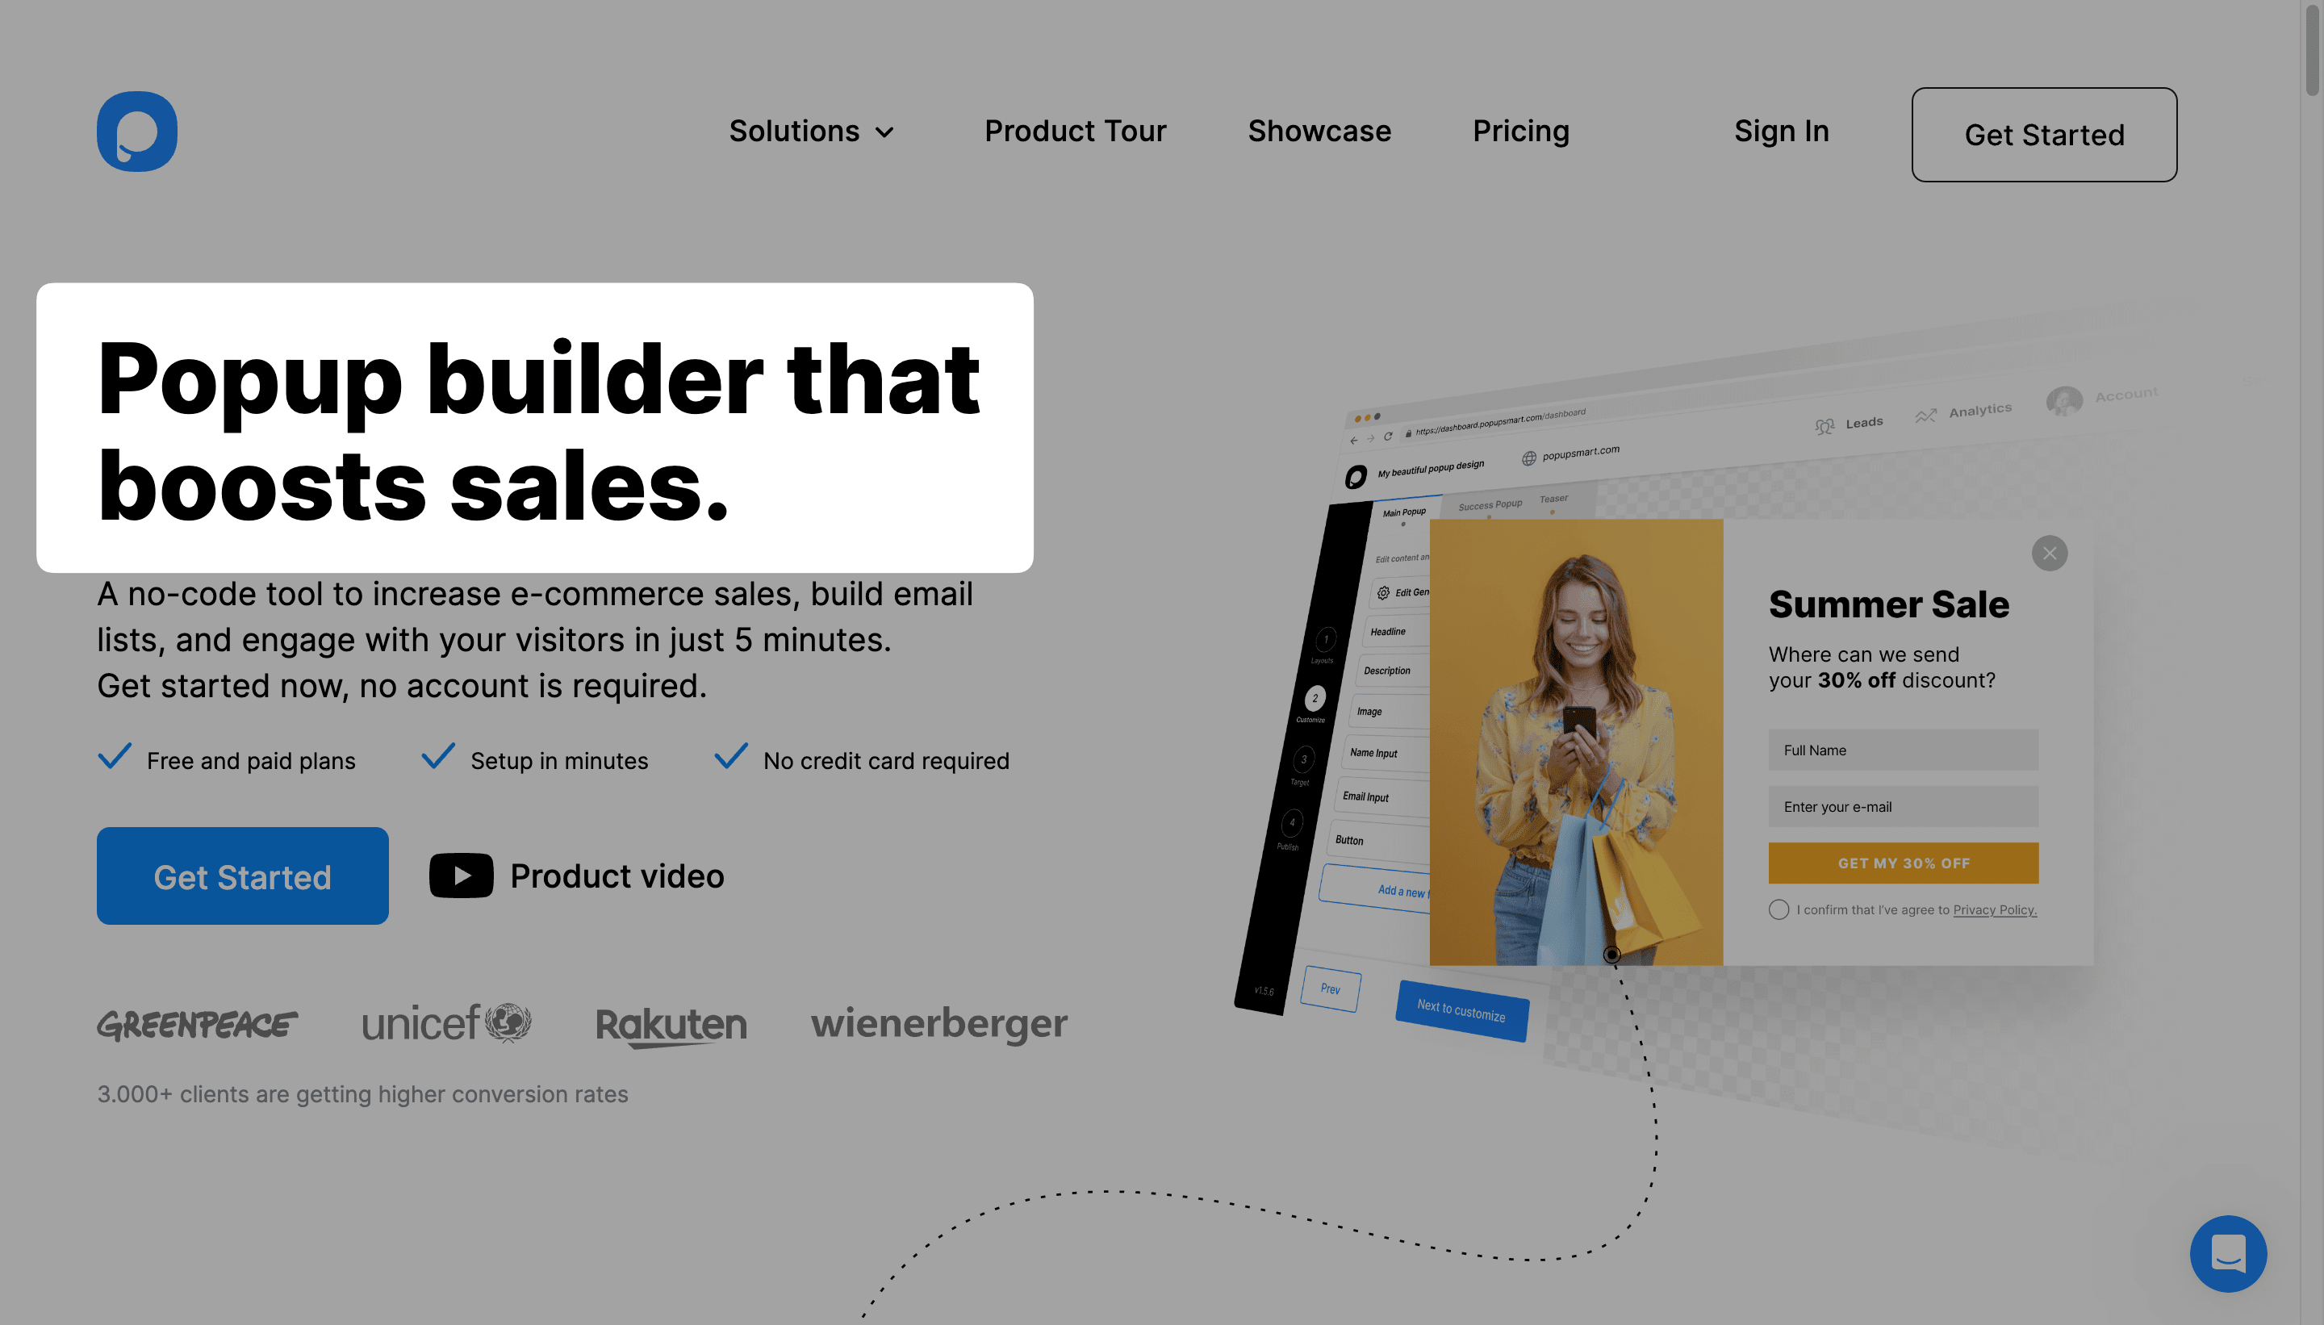This screenshot has width=2324, height=1325.
Task: Click the GET MY 30% OFF button
Action: (x=1903, y=863)
